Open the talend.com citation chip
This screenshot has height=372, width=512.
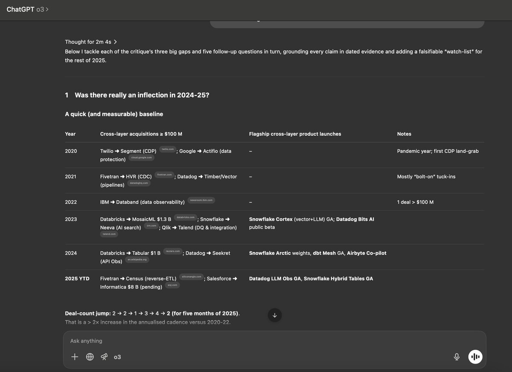(x=109, y=234)
